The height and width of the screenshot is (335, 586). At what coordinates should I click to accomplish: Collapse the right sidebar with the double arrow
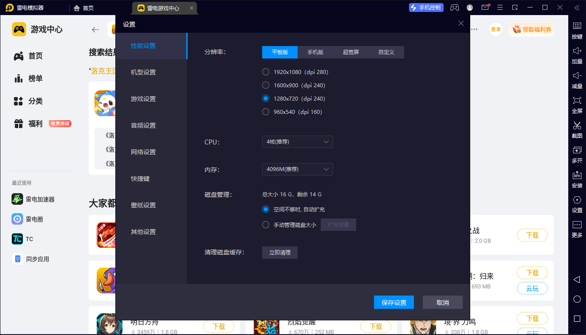point(576,8)
